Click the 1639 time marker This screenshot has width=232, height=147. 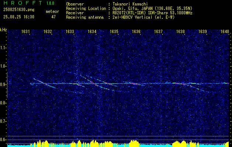[202, 31]
